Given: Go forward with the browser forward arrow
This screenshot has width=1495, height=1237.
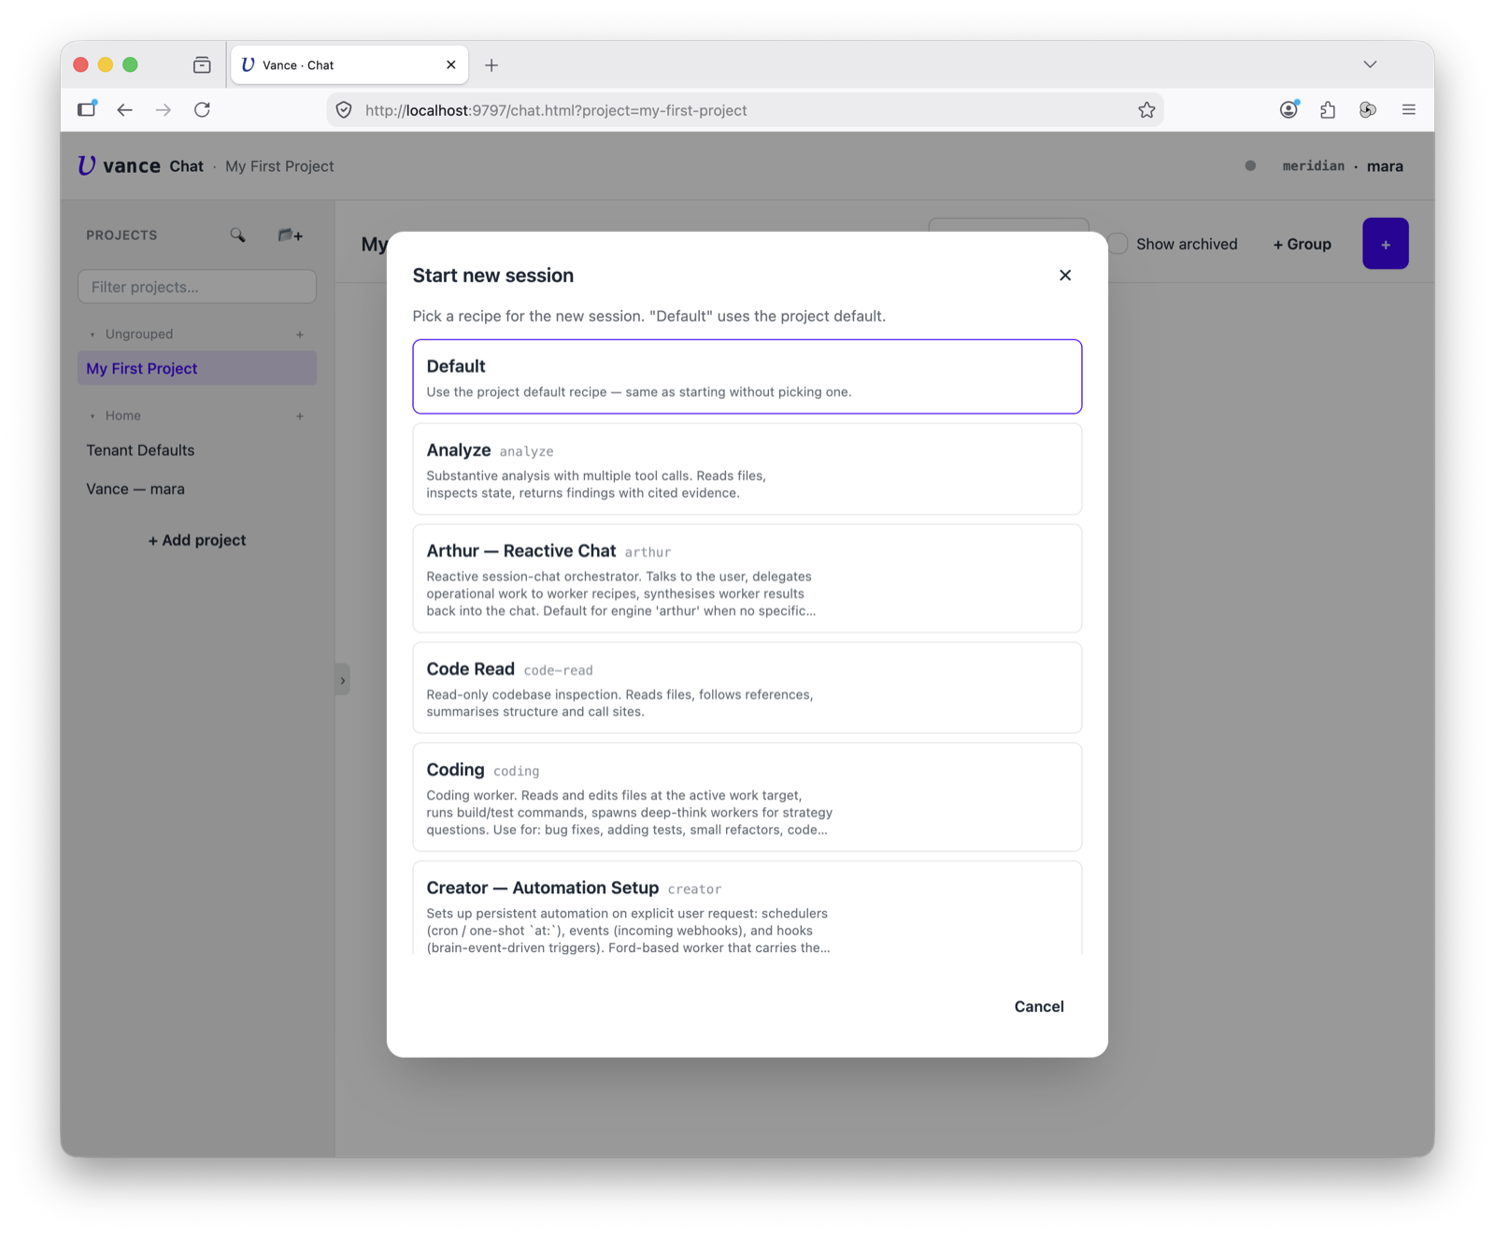Looking at the screenshot, I should 164,110.
